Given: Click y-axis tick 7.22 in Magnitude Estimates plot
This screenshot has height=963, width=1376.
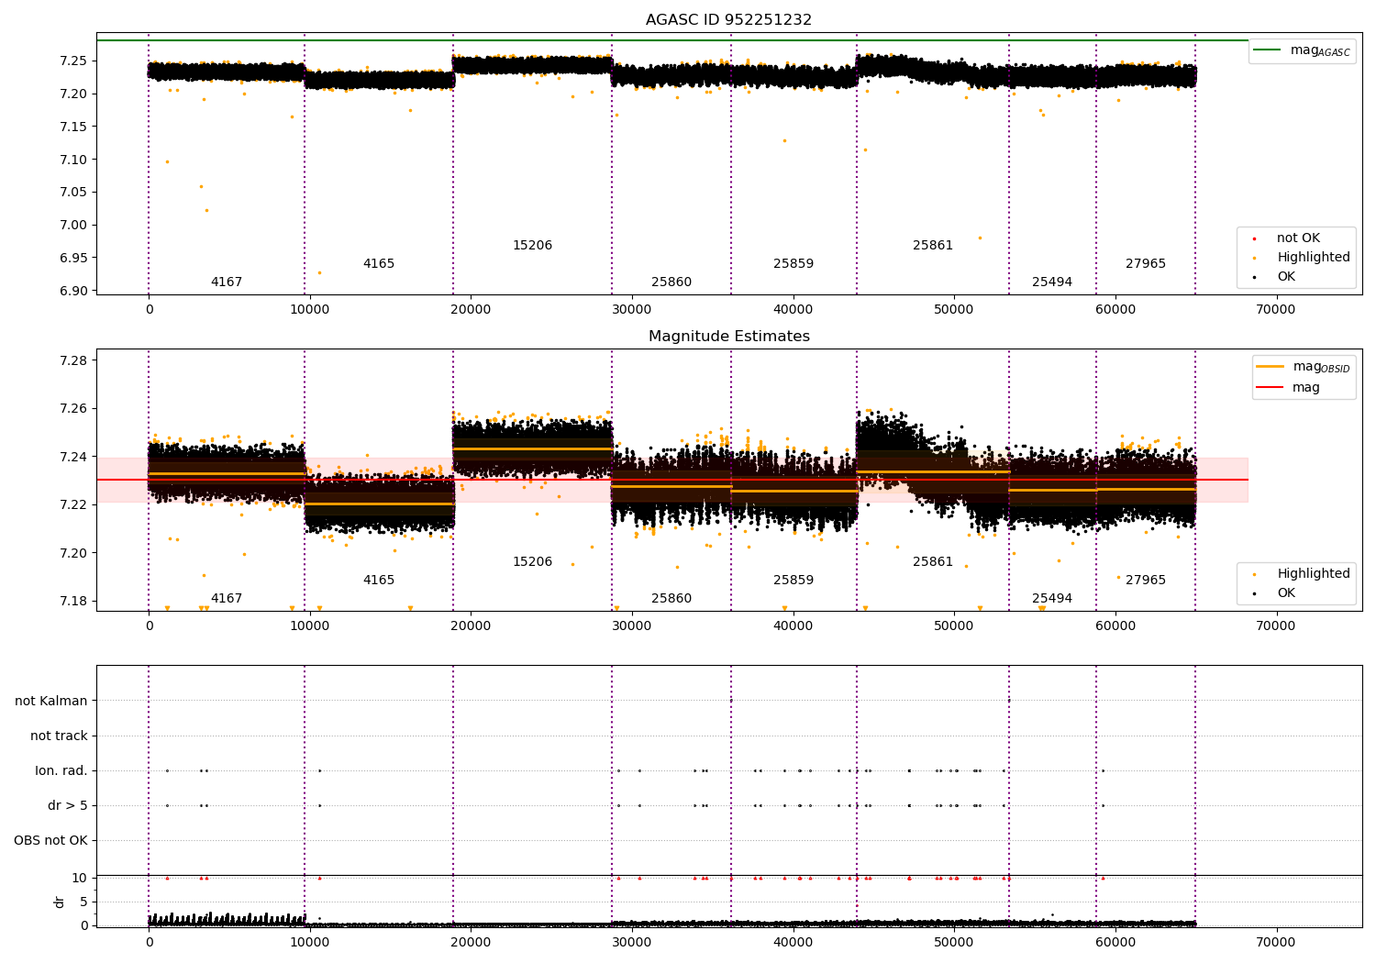Looking at the screenshot, I should pyautogui.click(x=72, y=505).
